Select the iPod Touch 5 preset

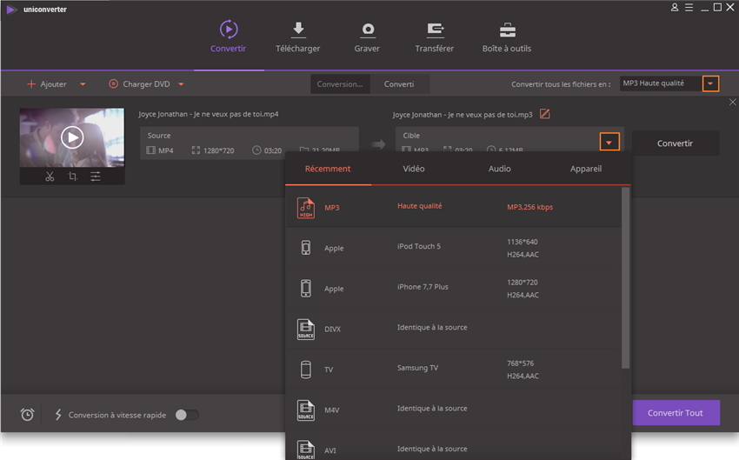(453, 248)
